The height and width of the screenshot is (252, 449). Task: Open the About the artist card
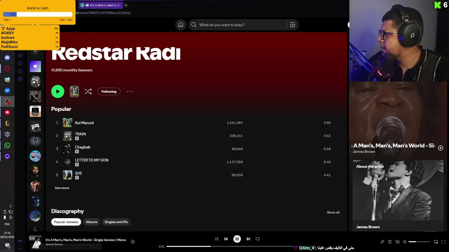coord(398,196)
